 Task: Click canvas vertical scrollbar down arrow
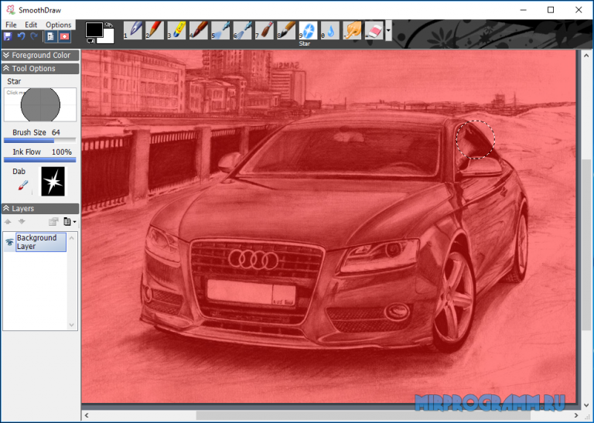coord(586,405)
